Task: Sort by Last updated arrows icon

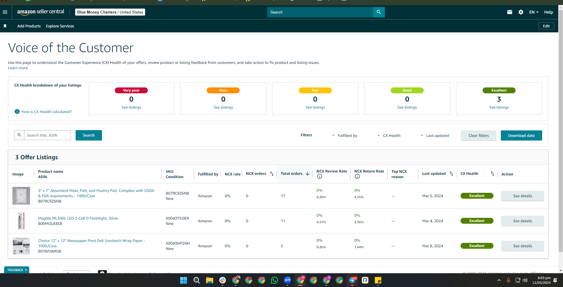Action: 451,174
